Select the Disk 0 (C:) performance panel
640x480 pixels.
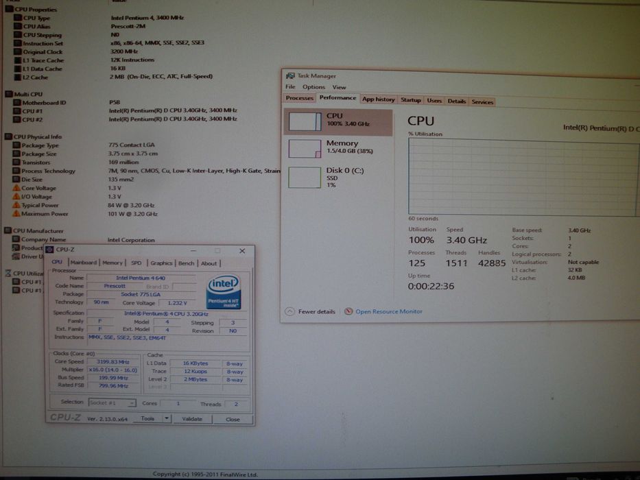point(338,177)
